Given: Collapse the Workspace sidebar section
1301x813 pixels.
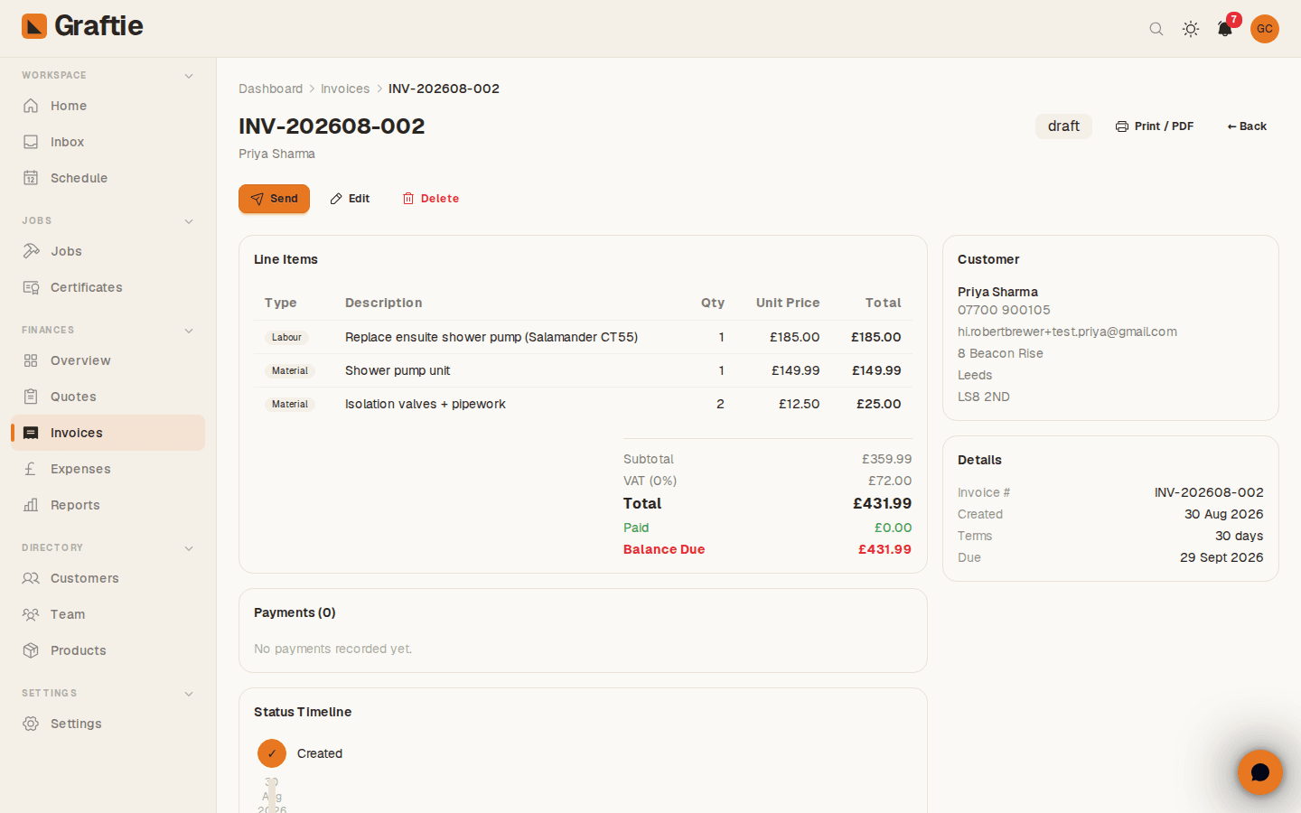Looking at the screenshot, I should pyautogui.click(x=189, y=76).
